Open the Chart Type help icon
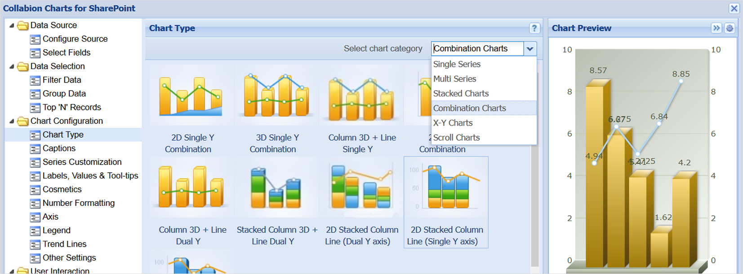Image resolution: width=743 pixels, height=274 pixels. [534, 28]
